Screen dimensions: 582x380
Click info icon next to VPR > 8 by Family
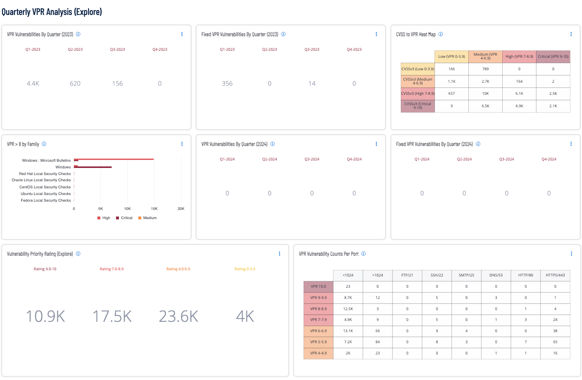tap(44, 144)
